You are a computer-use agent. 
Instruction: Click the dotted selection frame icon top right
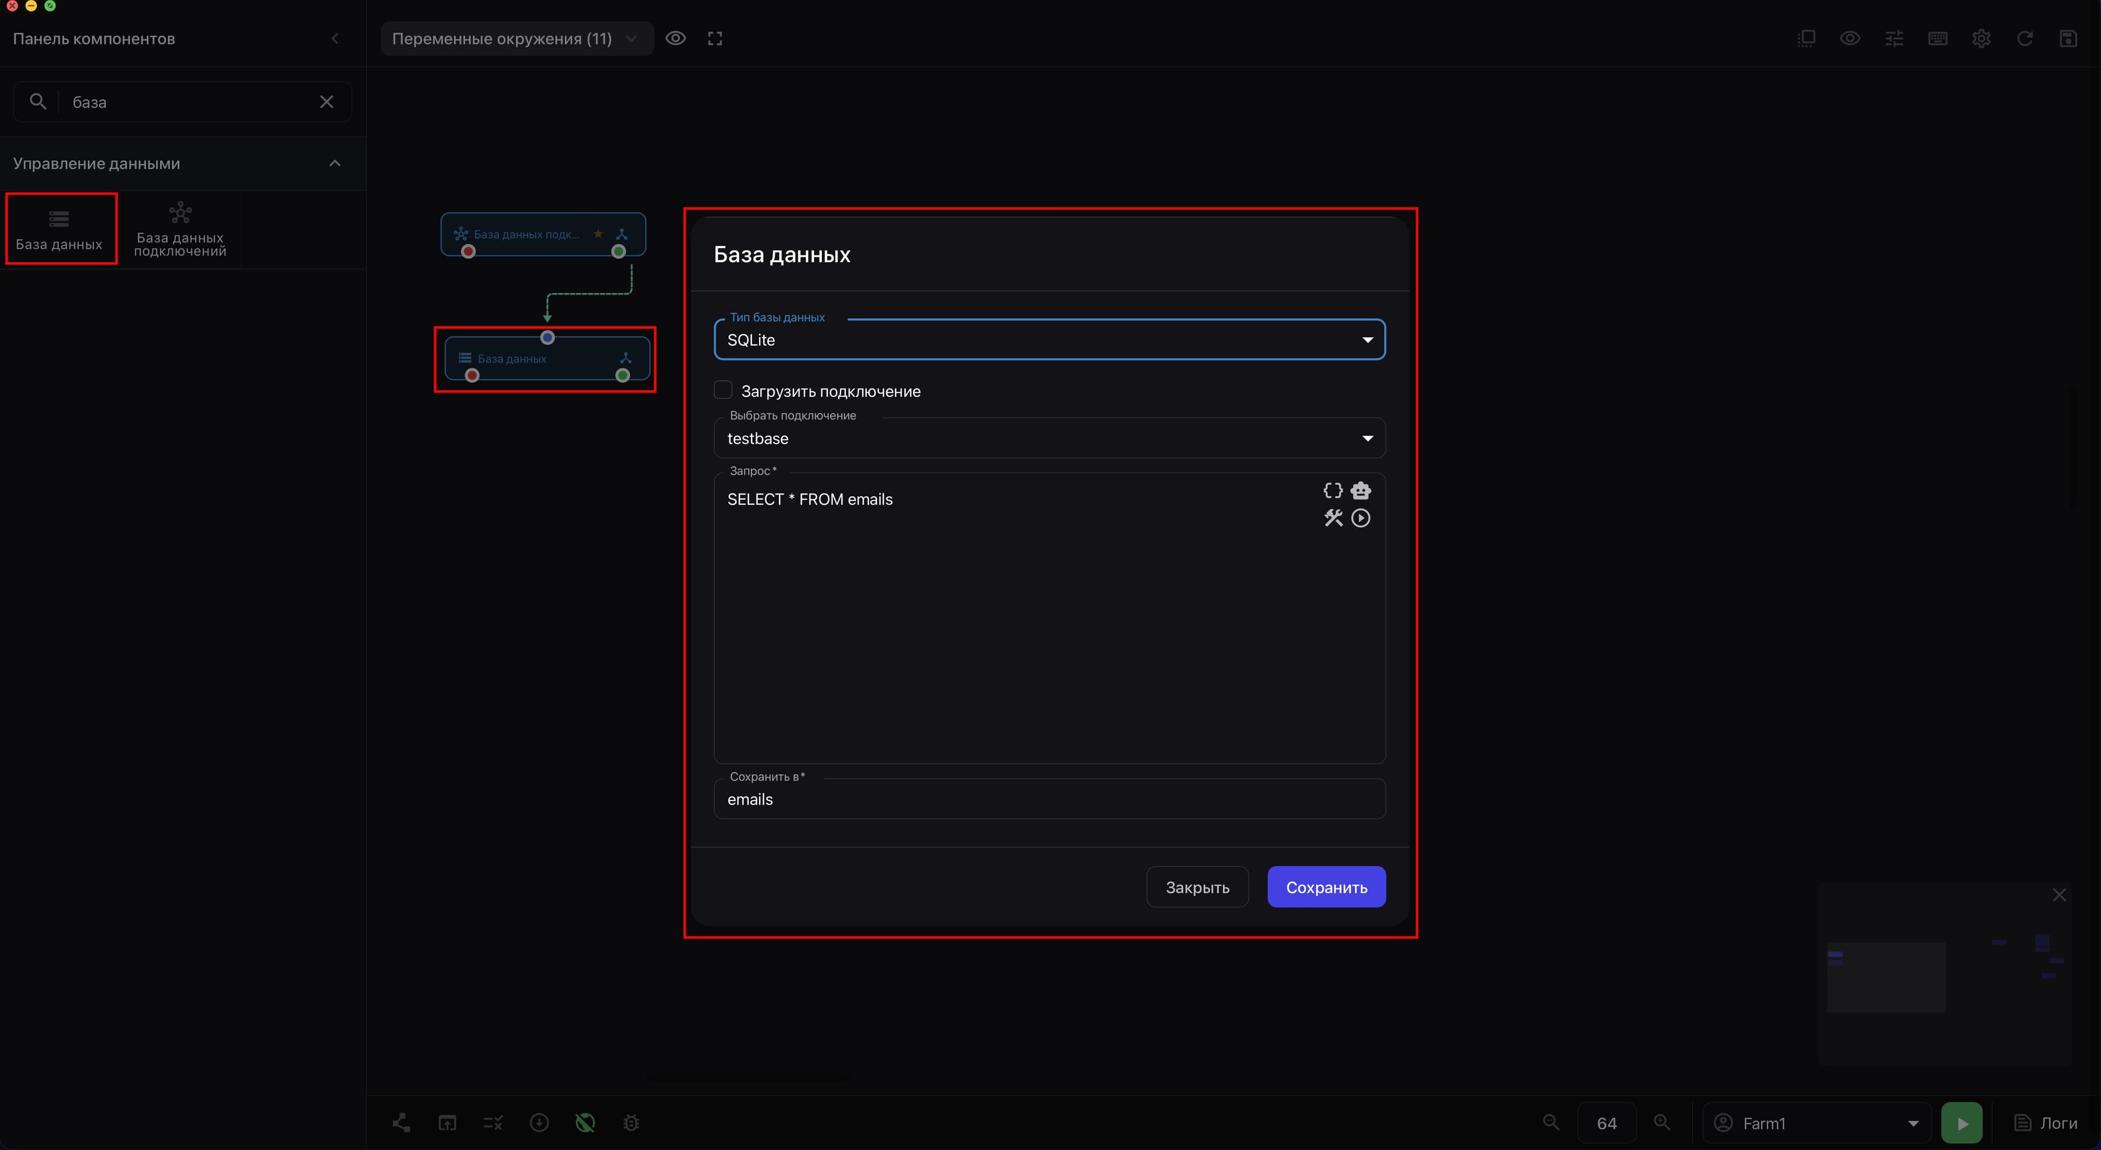(x=1807, y=38)
